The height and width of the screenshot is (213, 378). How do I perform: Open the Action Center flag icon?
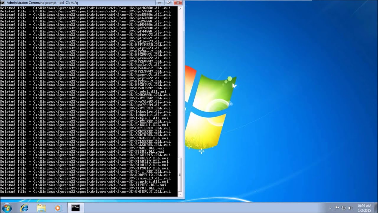tap(337, 208)
